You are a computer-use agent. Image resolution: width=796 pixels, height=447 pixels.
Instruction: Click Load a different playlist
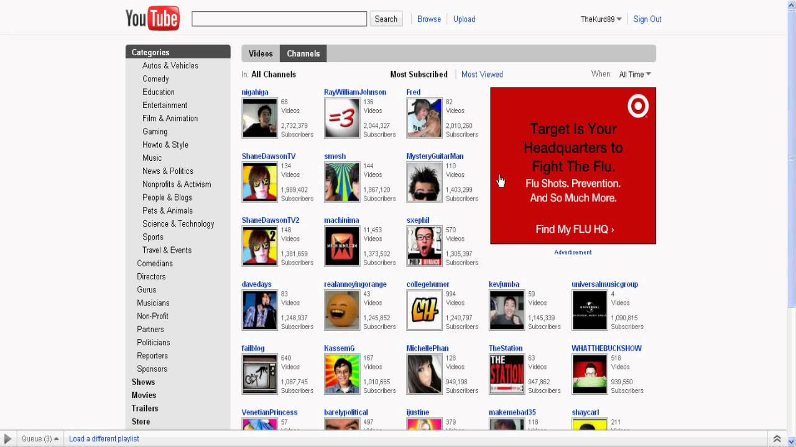pos(104,439)
